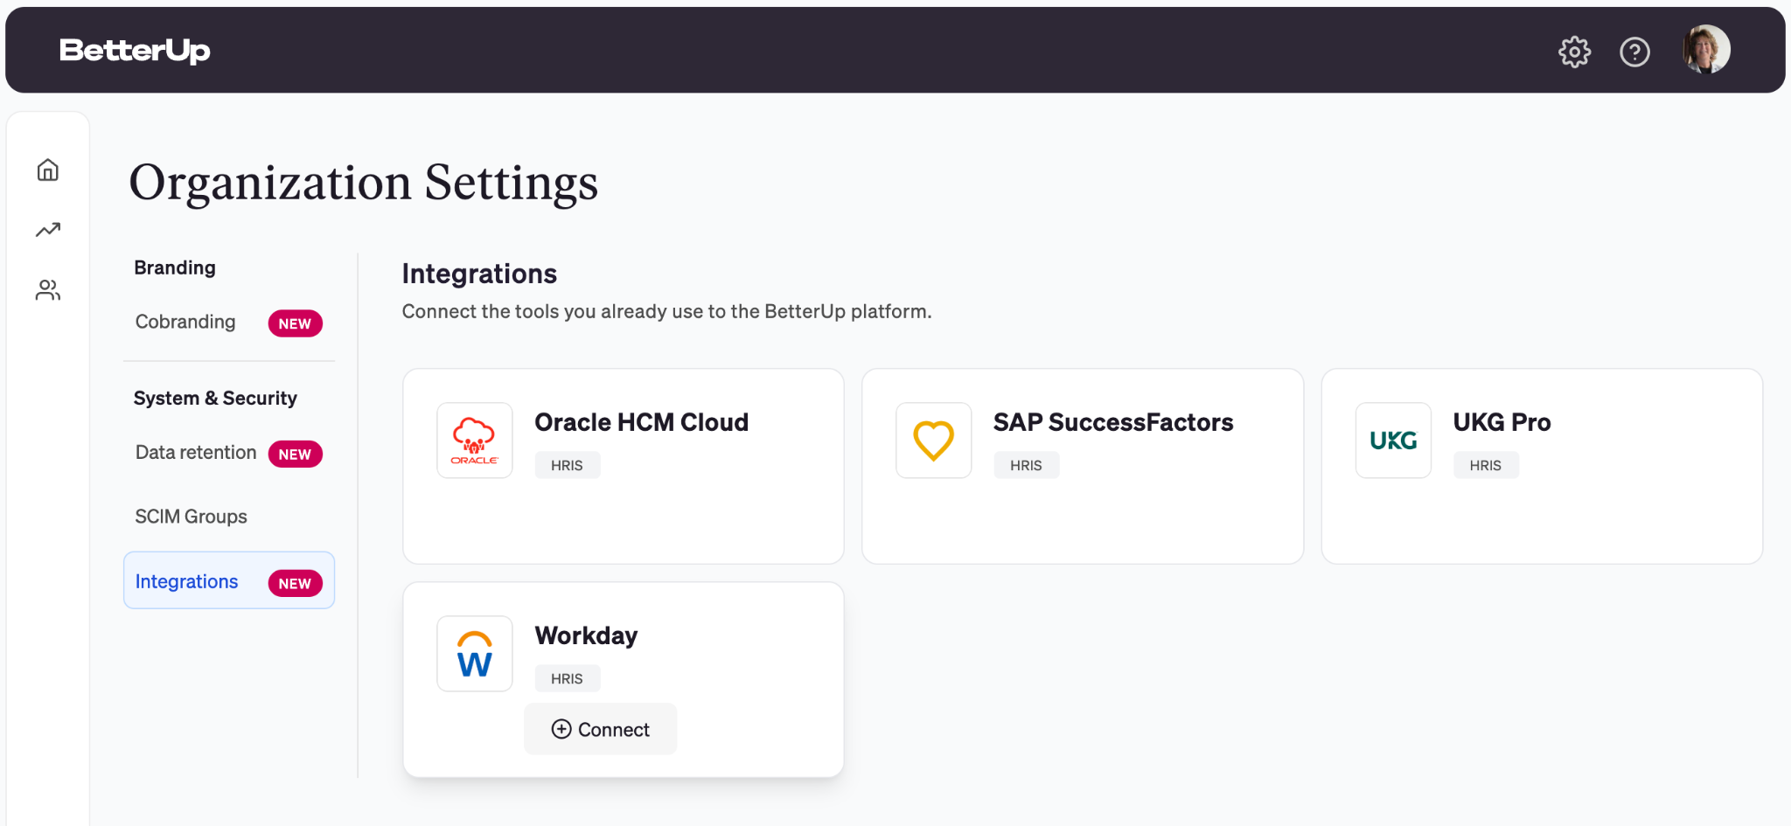The width and height of the screenshot is (1791, 826).
Task: Open the people icon in sidebar
Action: click(x=48, y=290)
